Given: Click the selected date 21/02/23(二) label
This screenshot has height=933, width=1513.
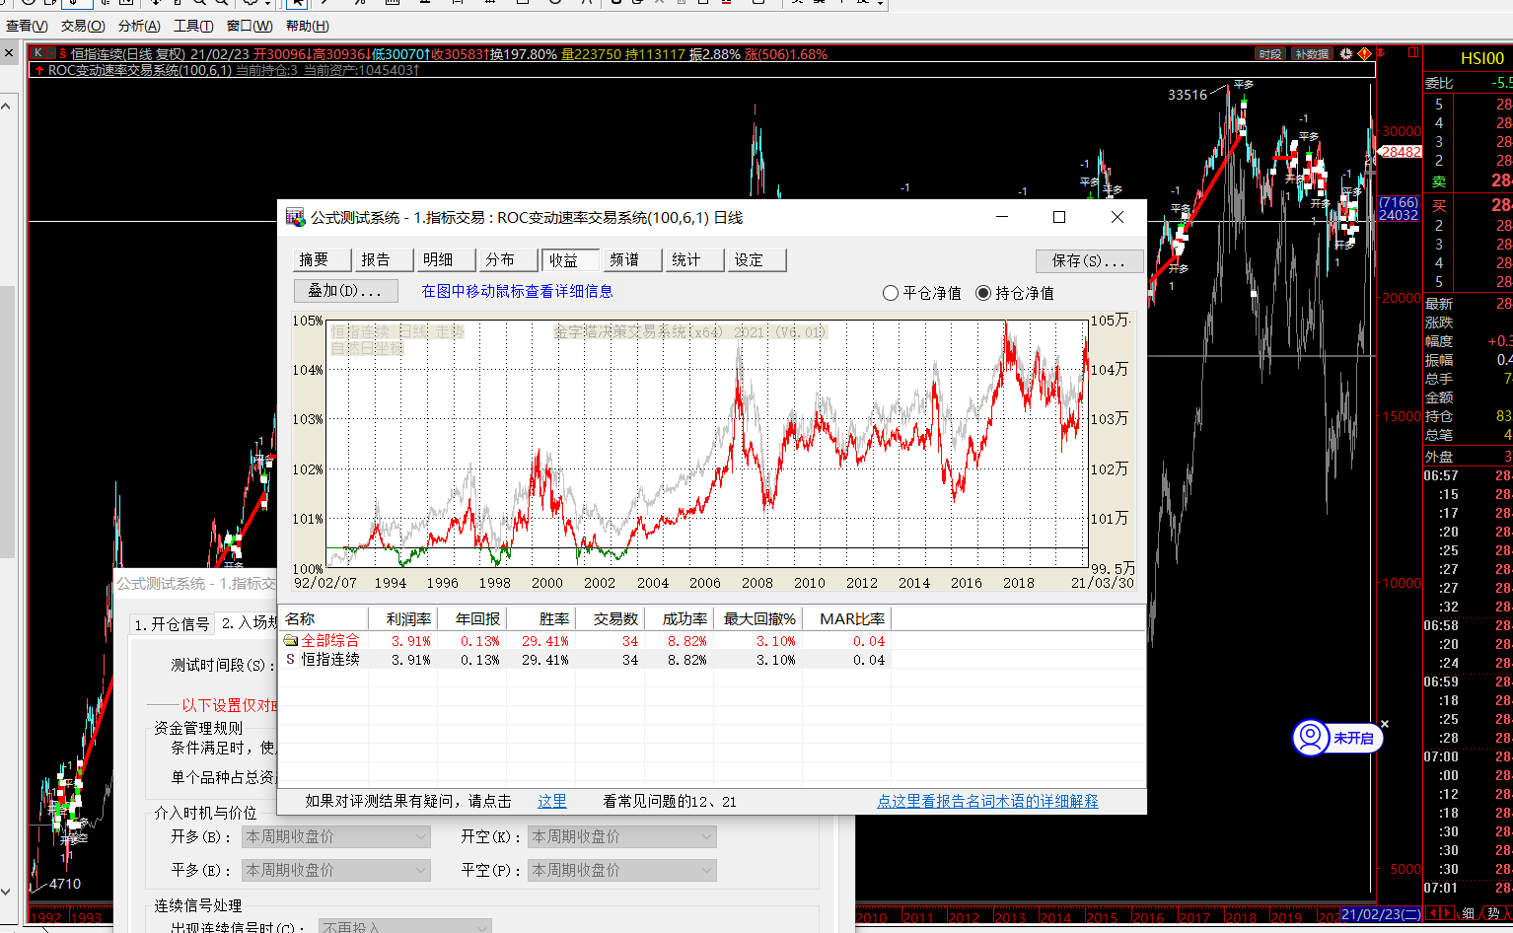Looking at the screenshot, I should (1381, 914).
